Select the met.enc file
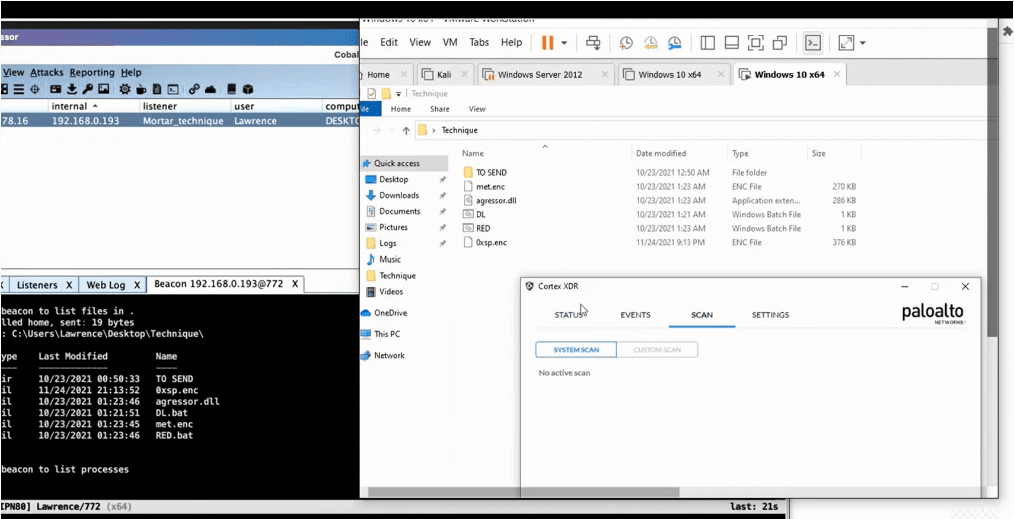The height and width of the screenshot is (519, 1014). click(490, 187)
